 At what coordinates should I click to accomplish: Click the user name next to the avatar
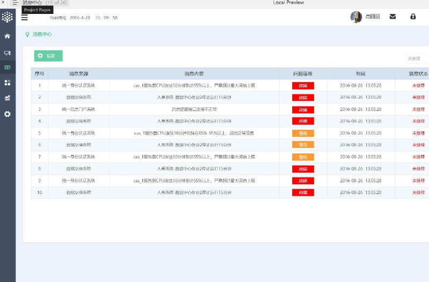click(372, 17)
